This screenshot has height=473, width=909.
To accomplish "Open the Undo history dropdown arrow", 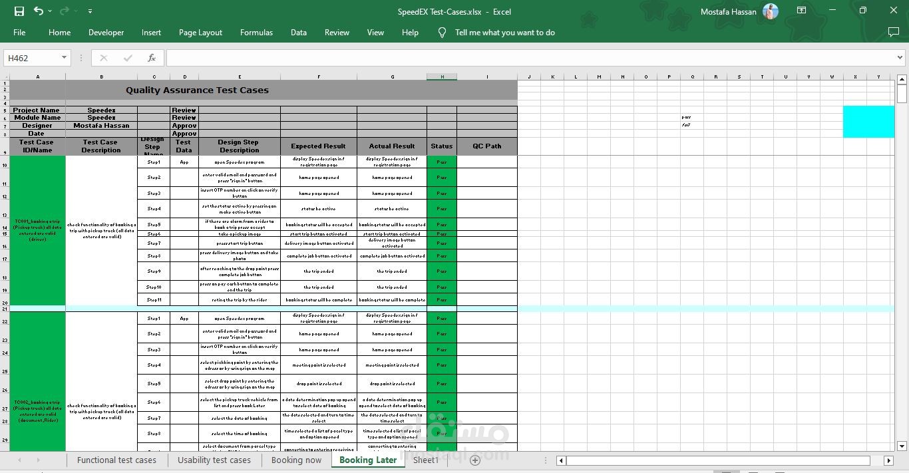I will point(51,11).
